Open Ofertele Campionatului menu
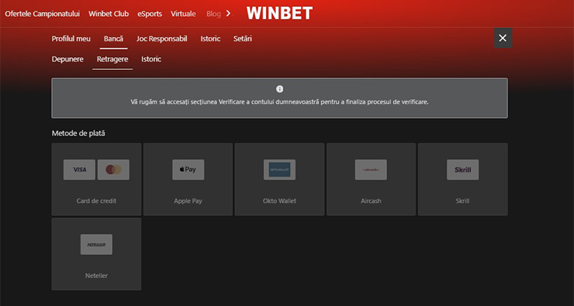574x306 pixels. tap(42, 14)
